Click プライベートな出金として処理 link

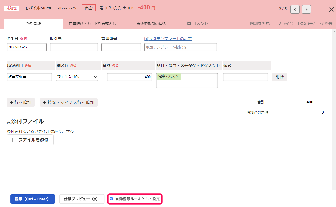pyautogui.click(x=305, y=23)
